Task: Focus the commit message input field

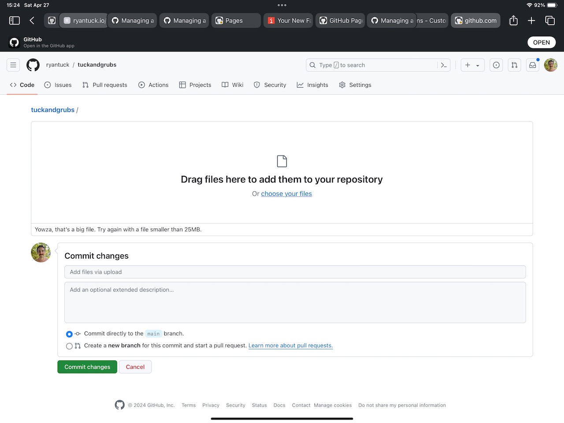Action: point(295,272)
